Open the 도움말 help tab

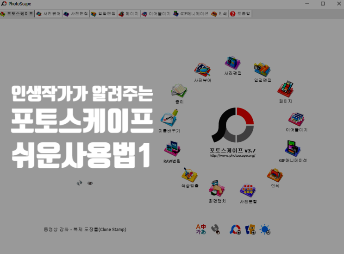pos(240,14)
